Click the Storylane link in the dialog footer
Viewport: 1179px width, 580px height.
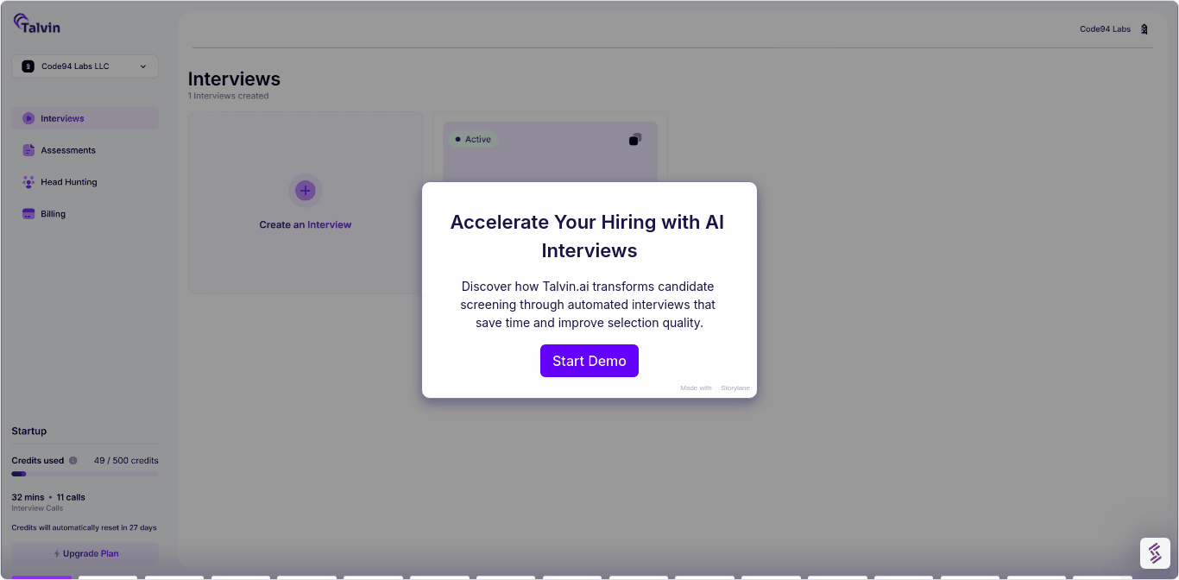click(735, 388)
